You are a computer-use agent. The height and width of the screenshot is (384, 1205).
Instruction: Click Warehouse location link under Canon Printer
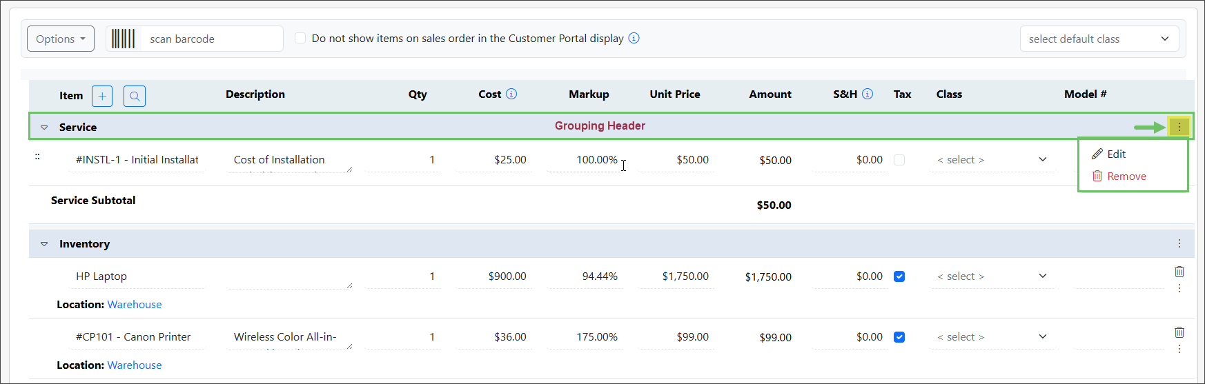point(135,365)
